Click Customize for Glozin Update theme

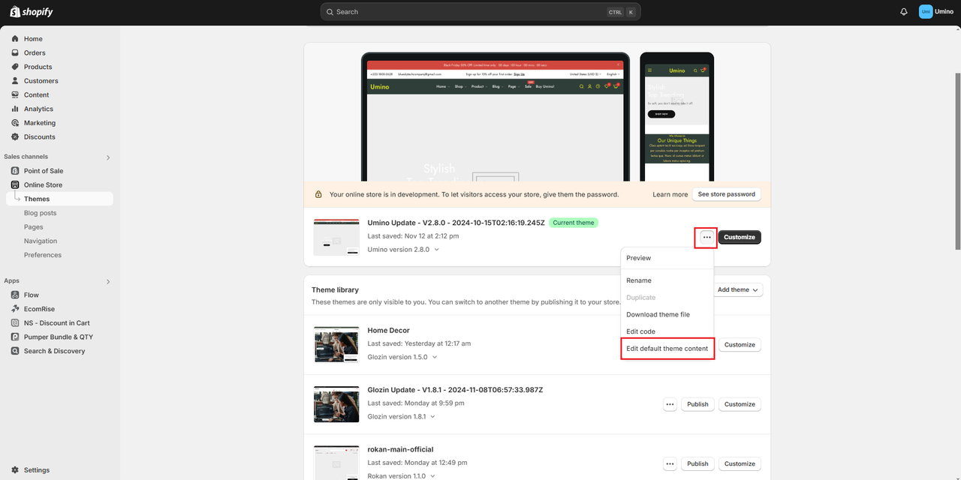coord(740,404)
